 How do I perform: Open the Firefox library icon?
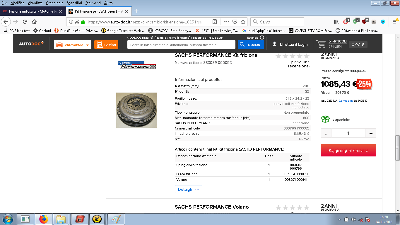tap(336, 22)
